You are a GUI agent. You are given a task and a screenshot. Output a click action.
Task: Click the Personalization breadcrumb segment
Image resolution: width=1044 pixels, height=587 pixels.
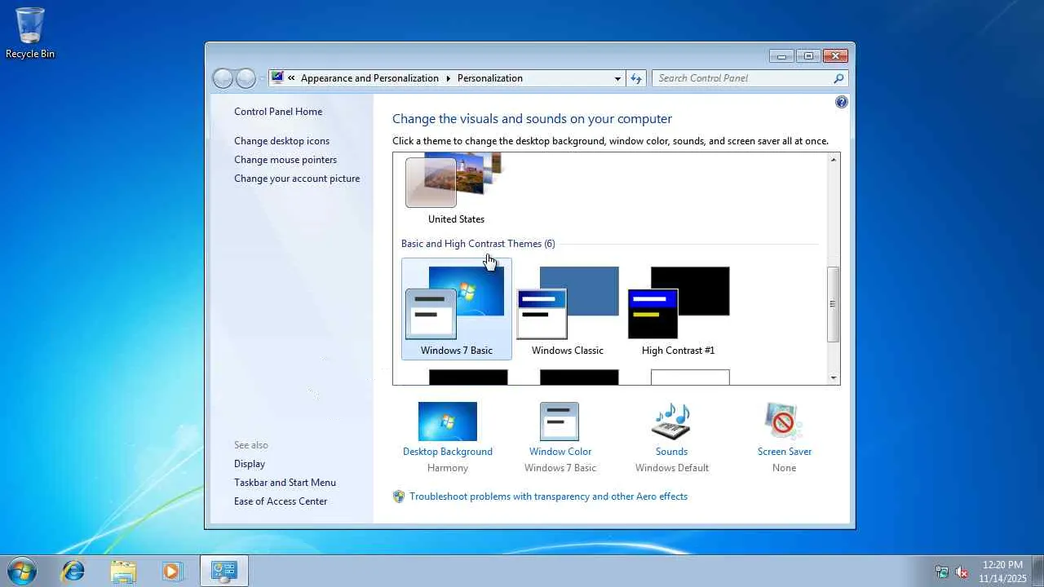490,78
